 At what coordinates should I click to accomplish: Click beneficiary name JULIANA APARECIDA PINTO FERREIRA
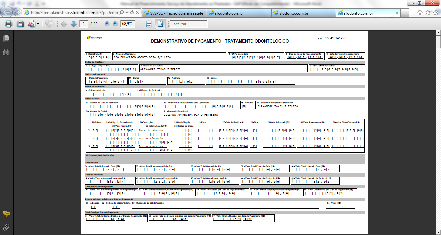click(x=191, y=115)
